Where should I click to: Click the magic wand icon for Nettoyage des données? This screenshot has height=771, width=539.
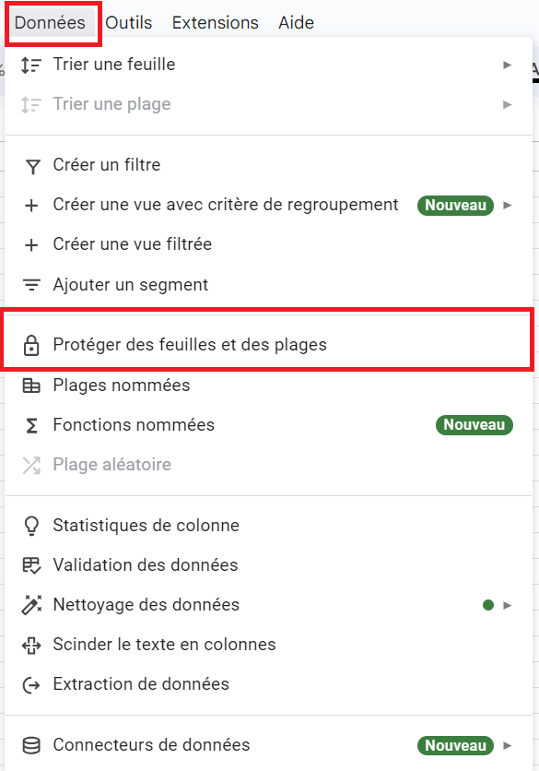click(x=31, y=605)
